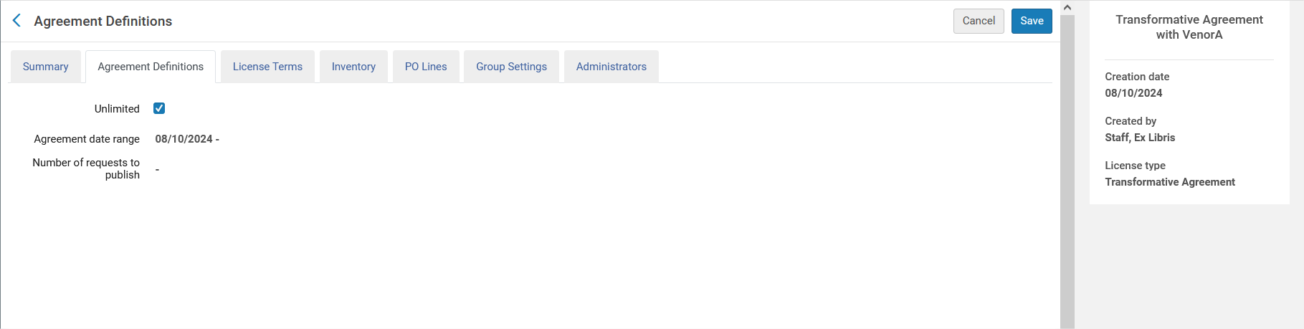This screenshot has width=1304, height=329.
Task: Show the Group Settings tab
Action: [511, 67]
